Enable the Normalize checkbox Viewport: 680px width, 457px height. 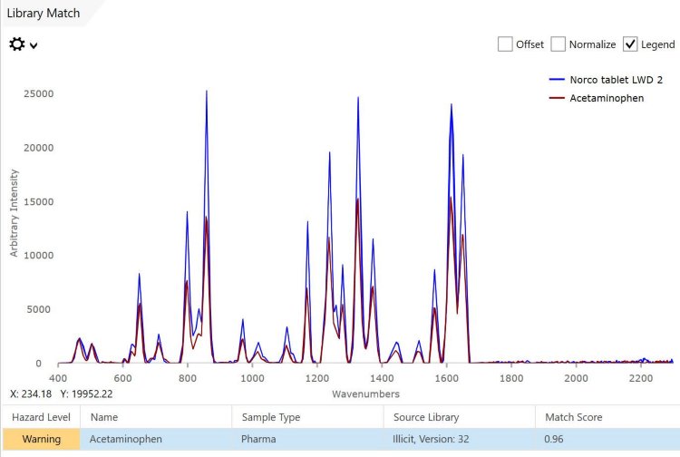tap(558, 44)
